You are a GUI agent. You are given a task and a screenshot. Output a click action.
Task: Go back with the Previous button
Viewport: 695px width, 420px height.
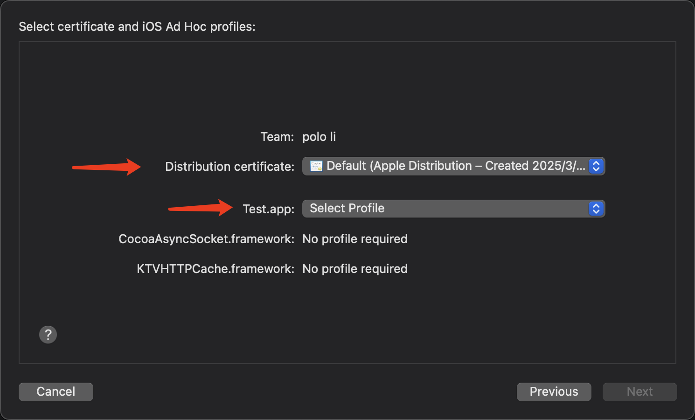point(554,392)
